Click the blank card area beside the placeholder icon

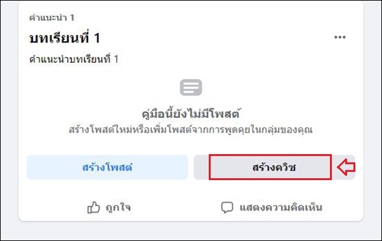point(268,88)
